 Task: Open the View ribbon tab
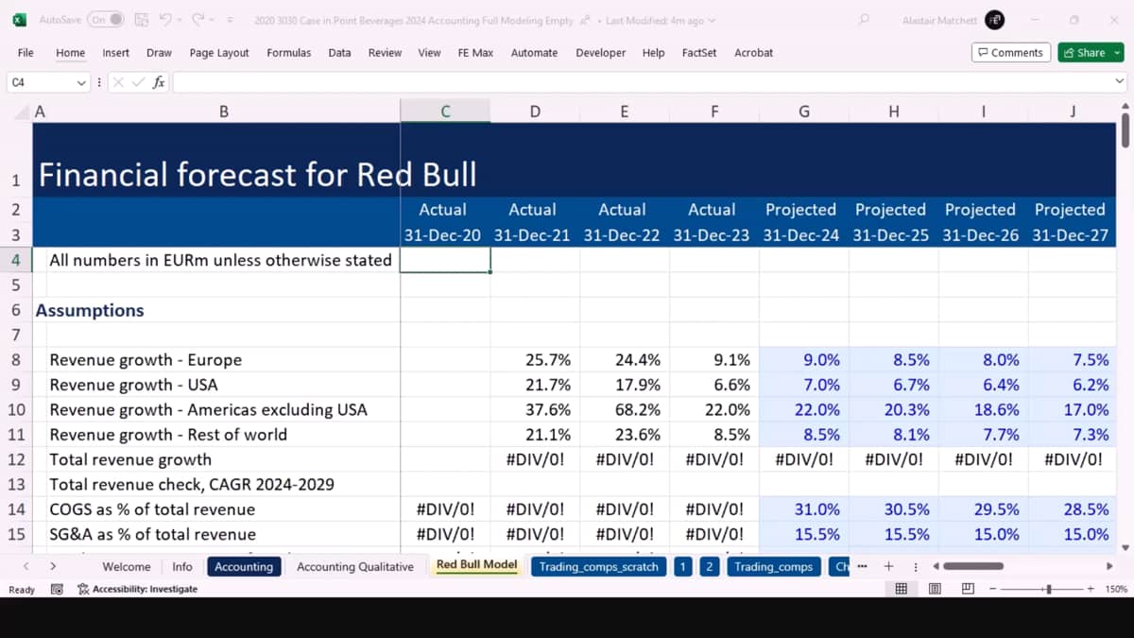(x=429, y=53)
